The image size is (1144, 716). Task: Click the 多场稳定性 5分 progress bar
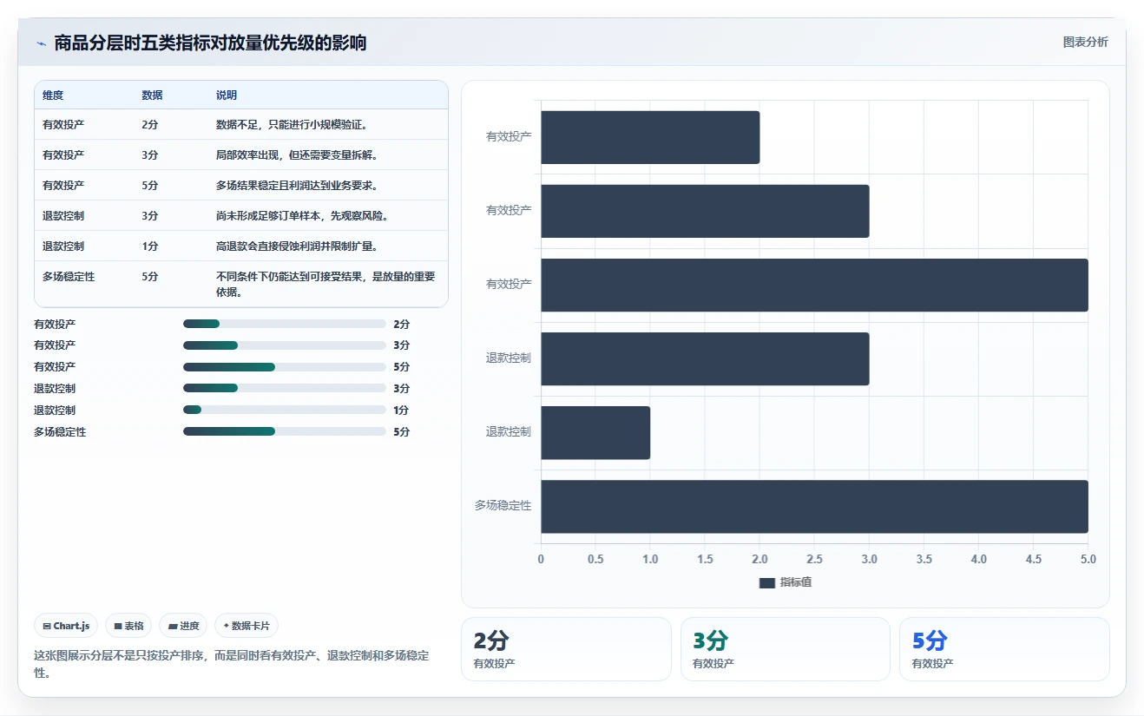[x=285, y=431]
